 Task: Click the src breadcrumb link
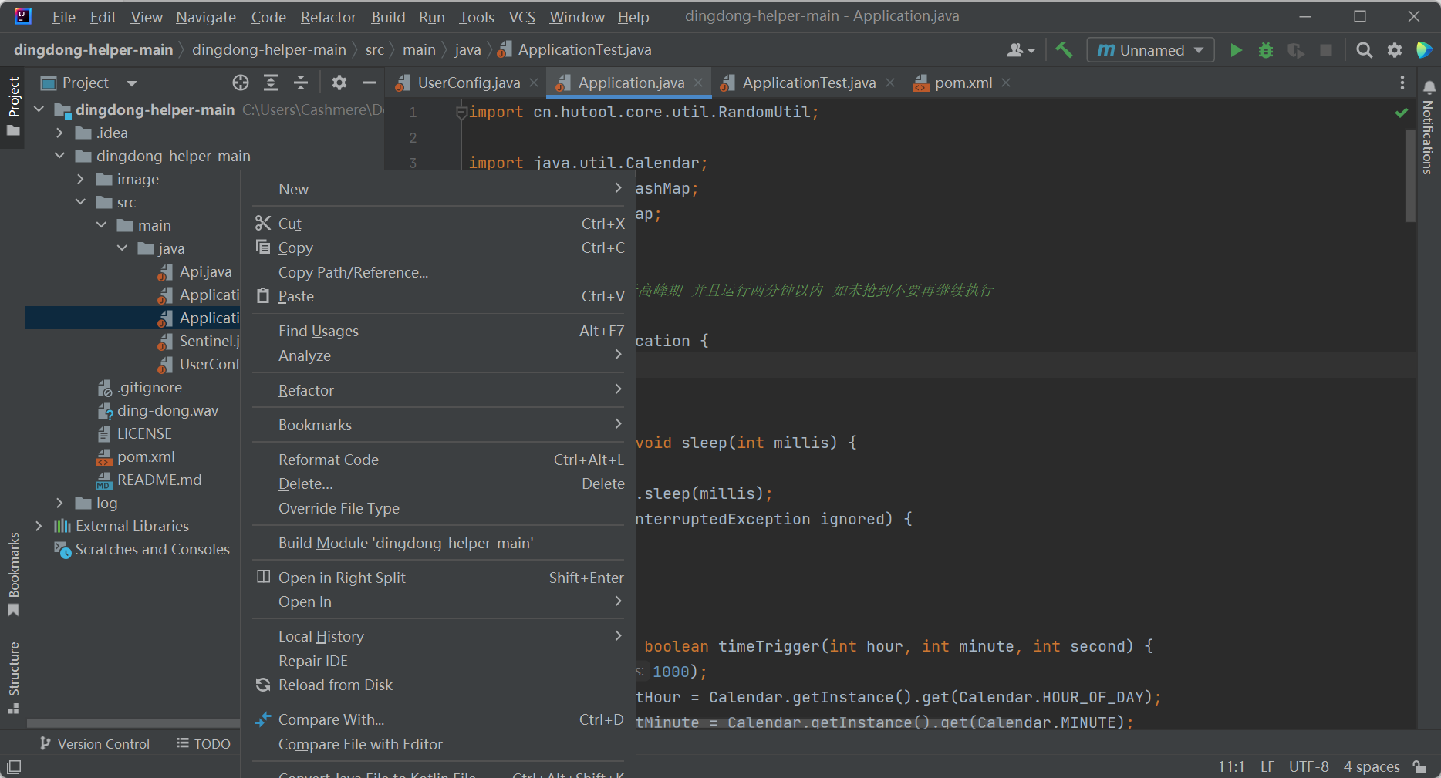[x=375, y=49]
